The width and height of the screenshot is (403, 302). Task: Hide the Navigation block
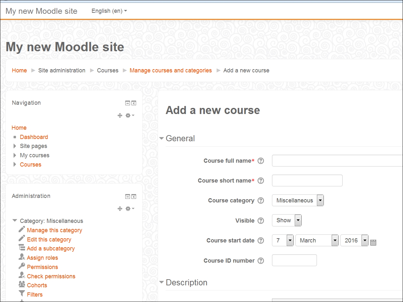[x=127, y=103]
